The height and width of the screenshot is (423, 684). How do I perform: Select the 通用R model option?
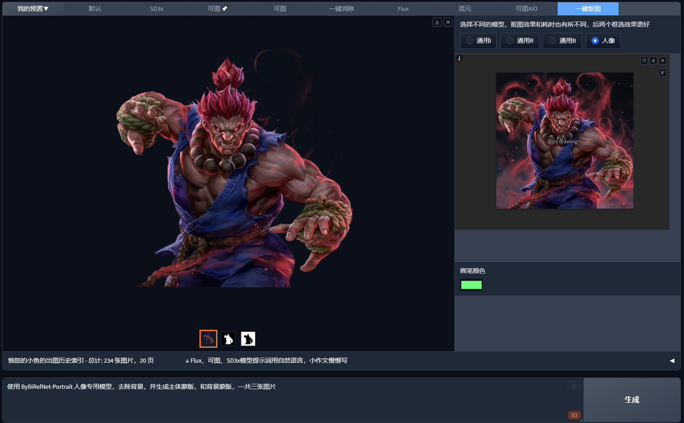click(x=520, y=41)
